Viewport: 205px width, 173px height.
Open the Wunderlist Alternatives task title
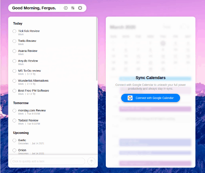[33, 81]
